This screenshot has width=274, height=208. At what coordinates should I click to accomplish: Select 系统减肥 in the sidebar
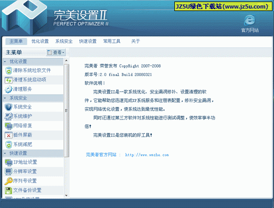coord(33,144)
